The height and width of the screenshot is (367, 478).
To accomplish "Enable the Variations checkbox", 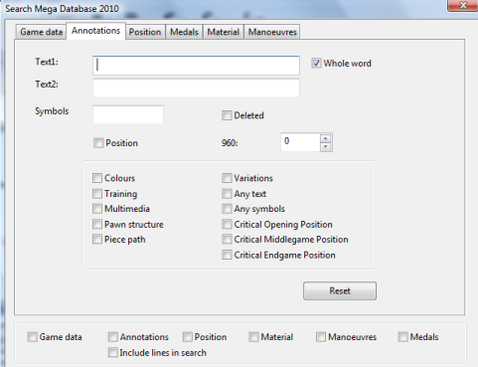I will click(227, 178).
